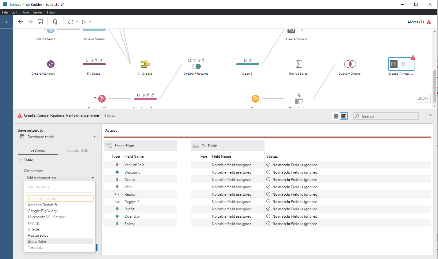Select the Create 'Annual...' output step icon
438x259 pixels.
(x=394, y=64)
